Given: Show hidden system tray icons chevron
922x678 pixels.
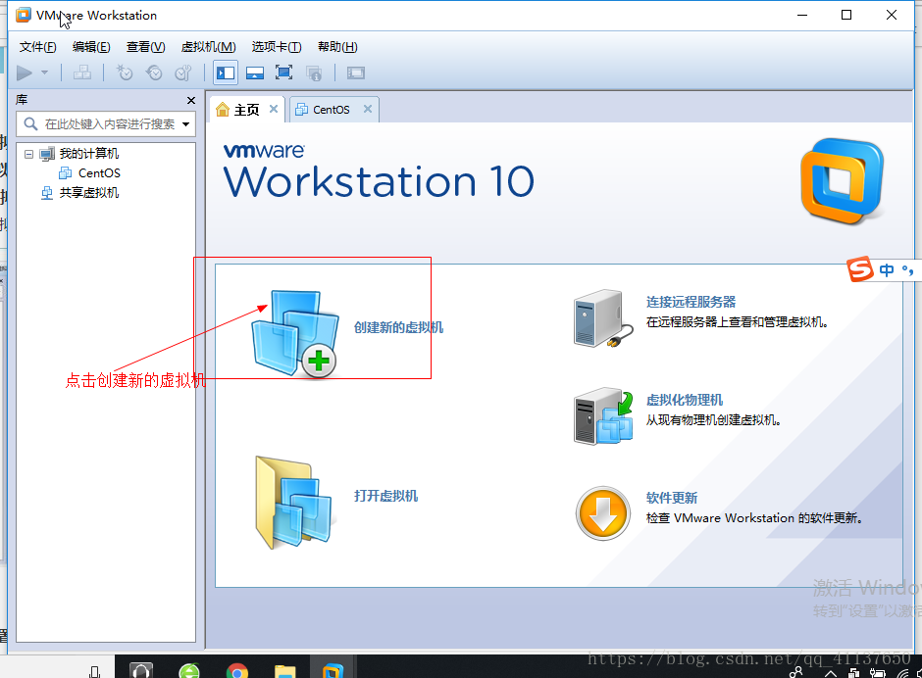Looking at the screenshot, I should click(x=830, y=673).
